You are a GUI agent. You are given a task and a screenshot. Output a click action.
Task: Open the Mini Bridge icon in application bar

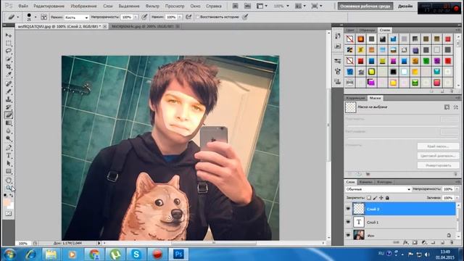tap(247, 6)
